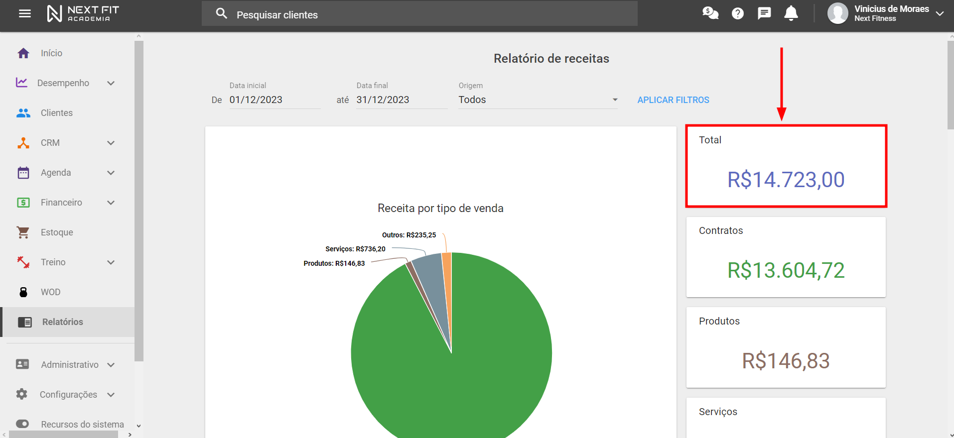Click the Produtos R$146,83 card
The height and width of the screenshot is (438, 954).
click(x=786, y=347)
